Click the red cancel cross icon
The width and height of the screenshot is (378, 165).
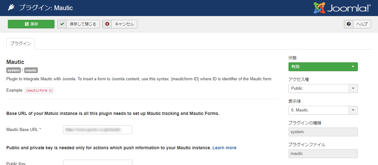[x=107, y=24]
